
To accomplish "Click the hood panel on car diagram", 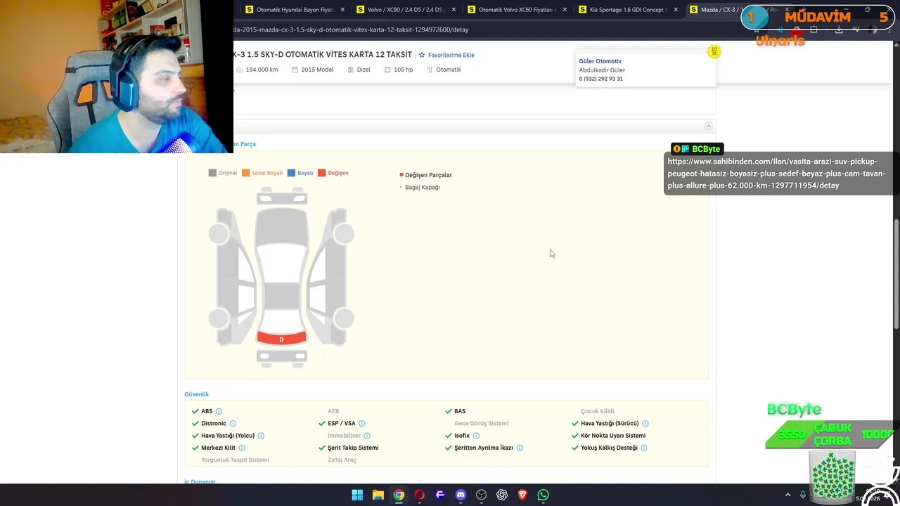I will pyautogui.click(x=281, y=225).
